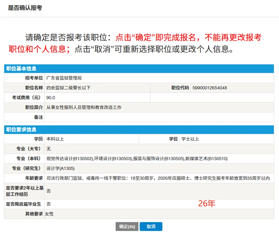Click the 职位简介 job description text
The height and width of the screenshot is (237, 279).
pyautogui.click(x=84, y=107)
